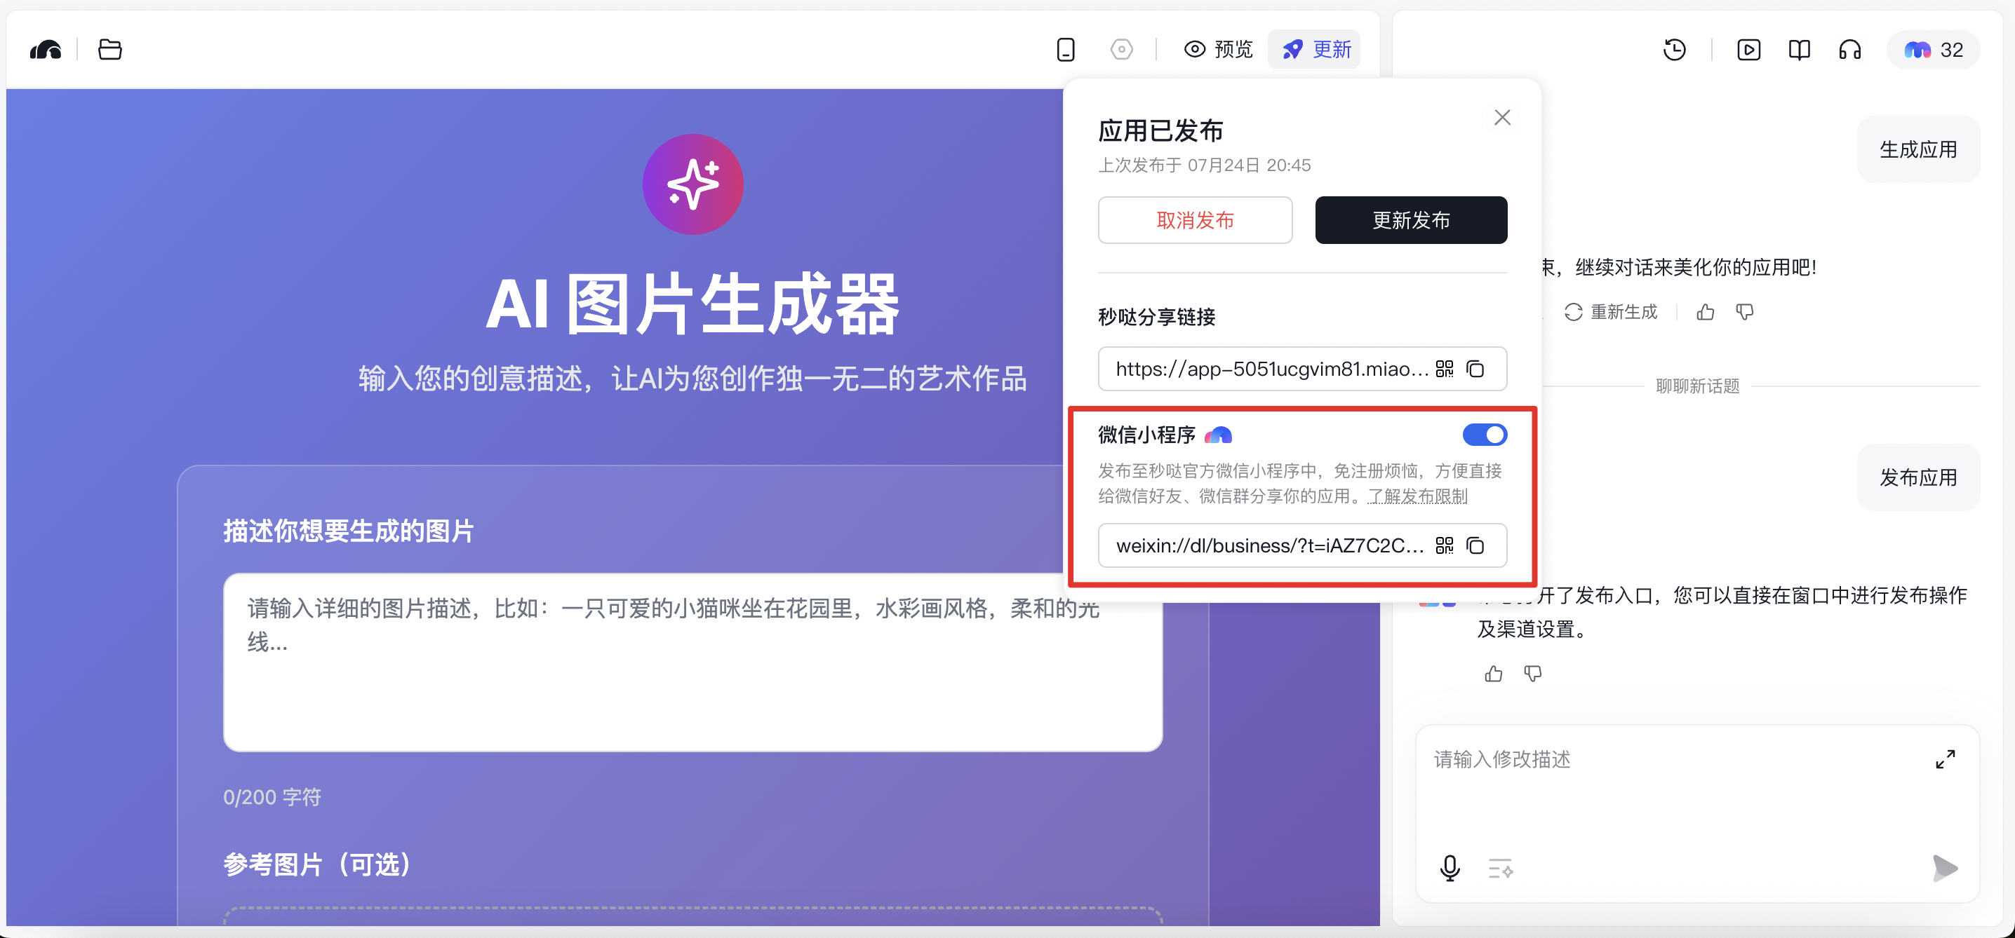Open the 预览 preview button

(1218, 50)
